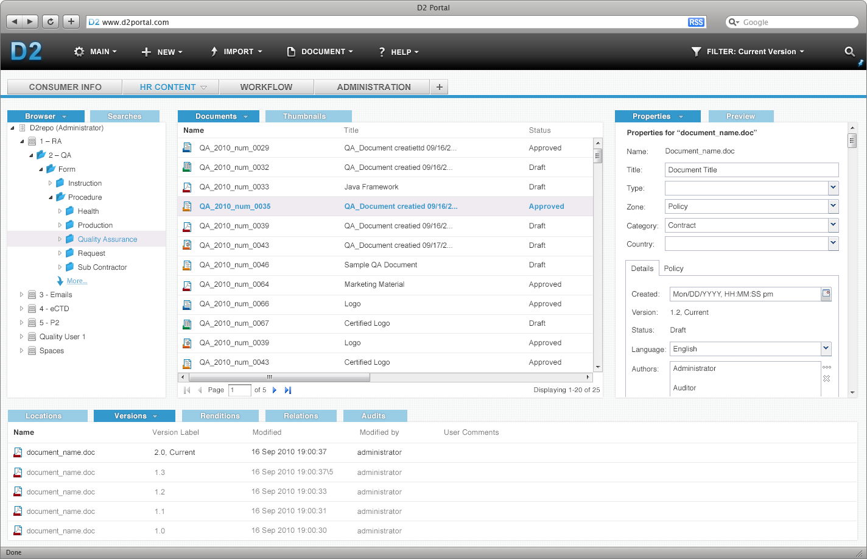Remove author with the X icon
Viewport: 867px width, 559px height.
(x=827, y=378)
